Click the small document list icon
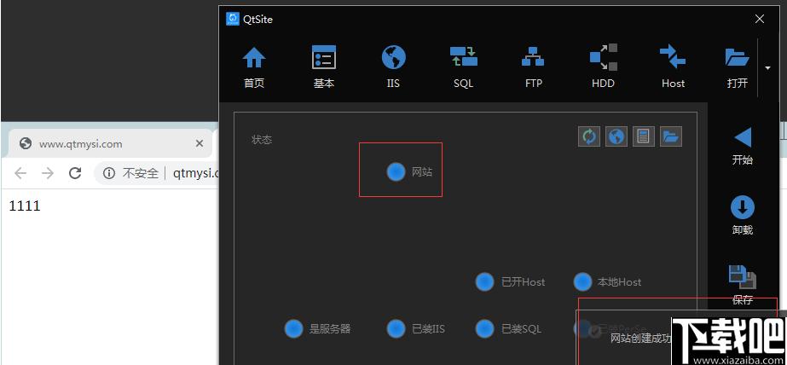Viewport: 787px width, 365px height. pyautogui.click(x=644, y=136)
